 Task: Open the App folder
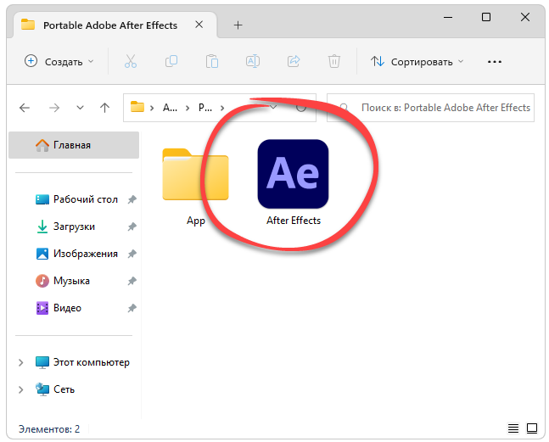195,174
